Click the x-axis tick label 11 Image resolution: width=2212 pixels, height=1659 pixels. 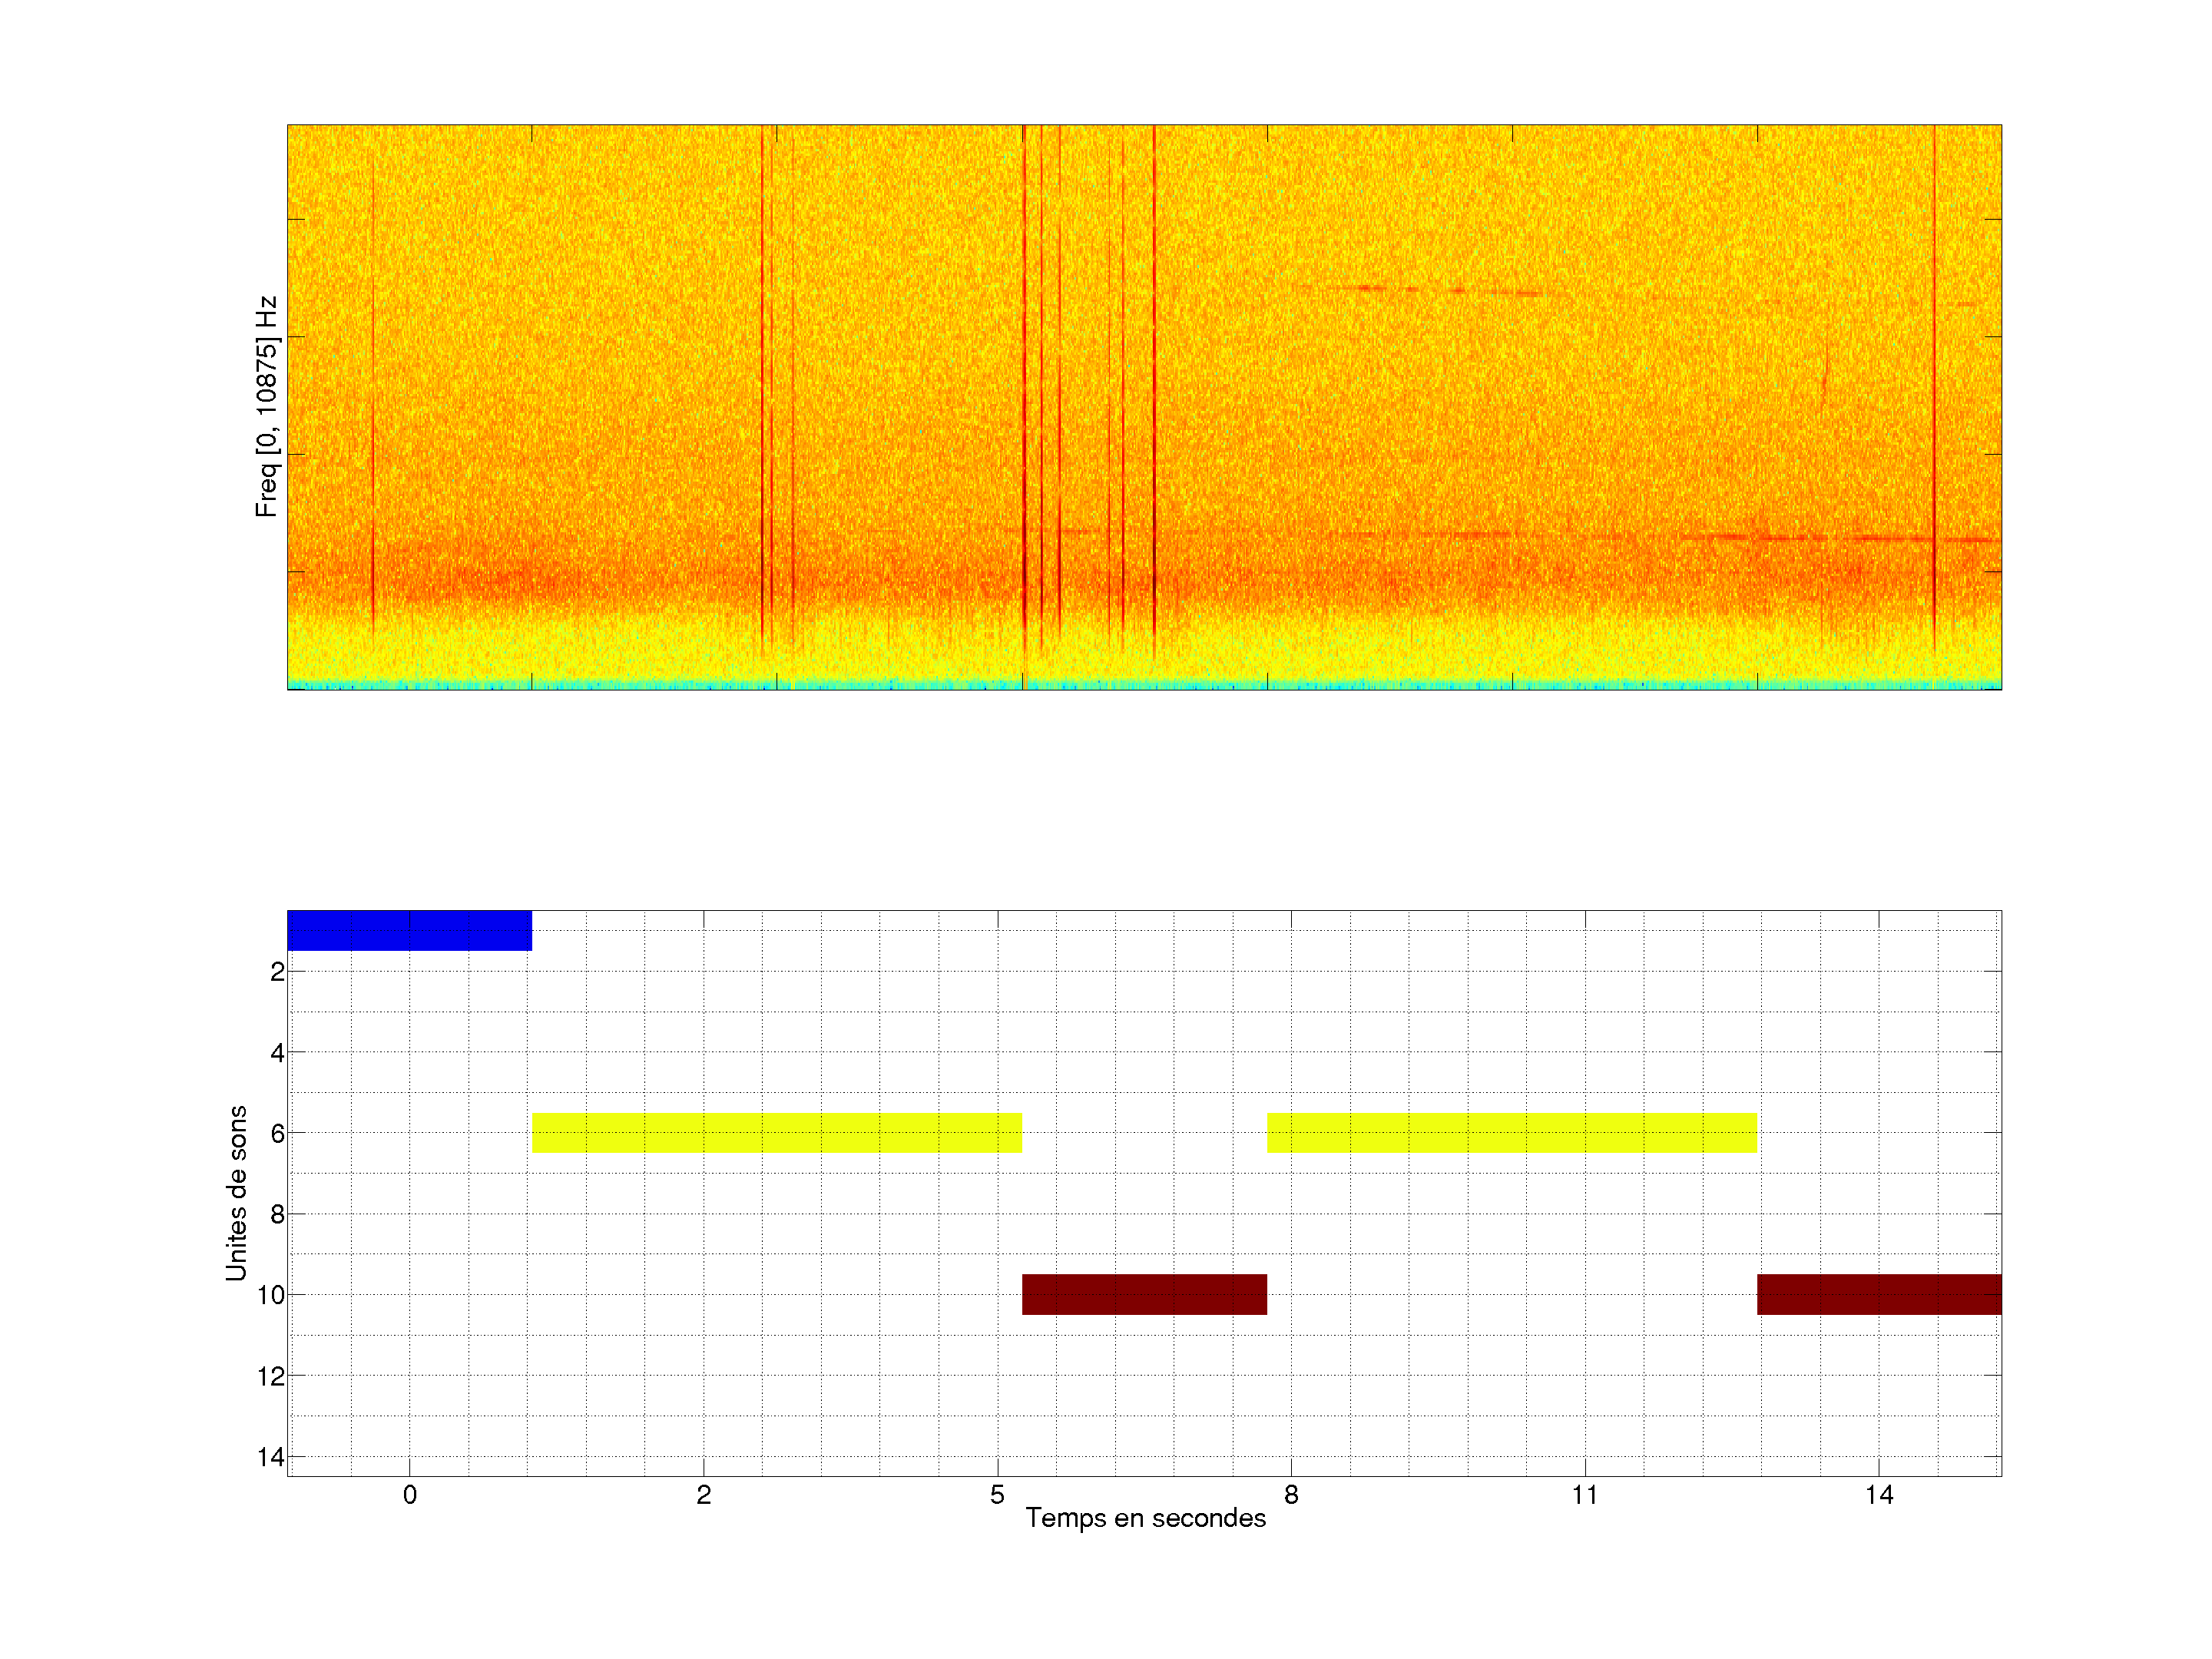(x=1584, y=1495)
